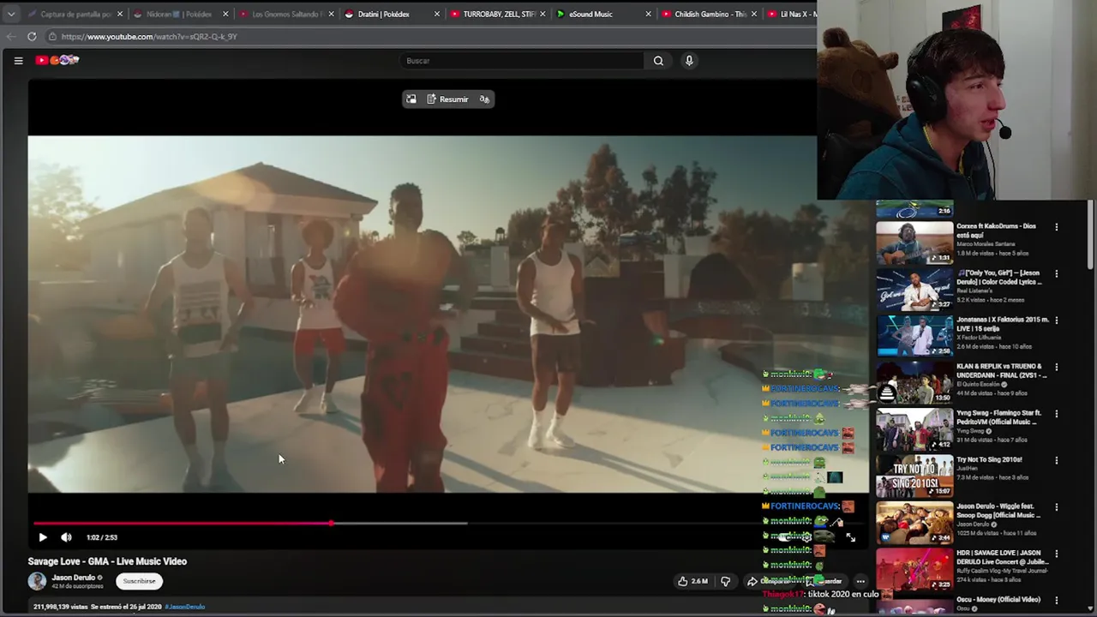
Task: Switch to the eSound Music tab
Action: (x=600, y=14)
